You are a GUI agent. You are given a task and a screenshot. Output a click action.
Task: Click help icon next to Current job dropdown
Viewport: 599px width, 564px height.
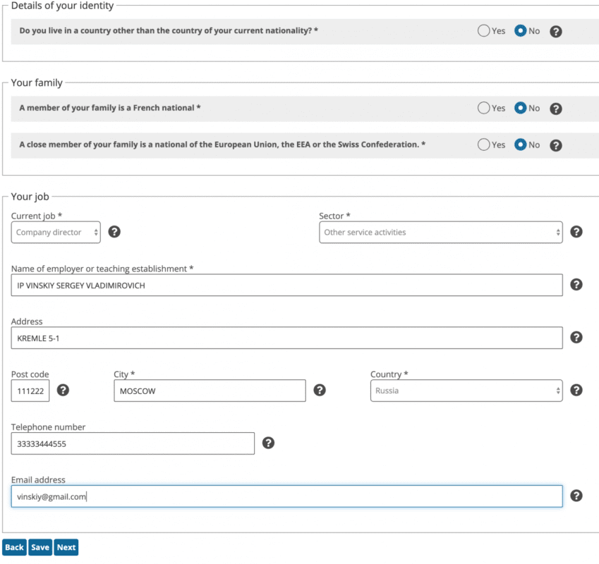tap(114, 232)
